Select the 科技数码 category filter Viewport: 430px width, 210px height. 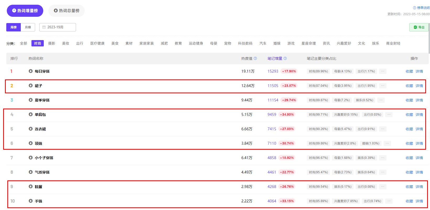(245, 43)
